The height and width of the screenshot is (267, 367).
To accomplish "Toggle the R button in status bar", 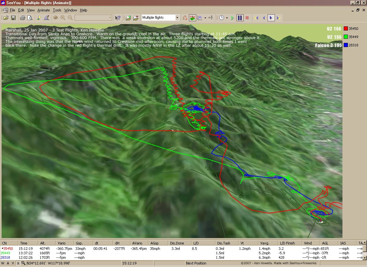I will click(18, 263).
